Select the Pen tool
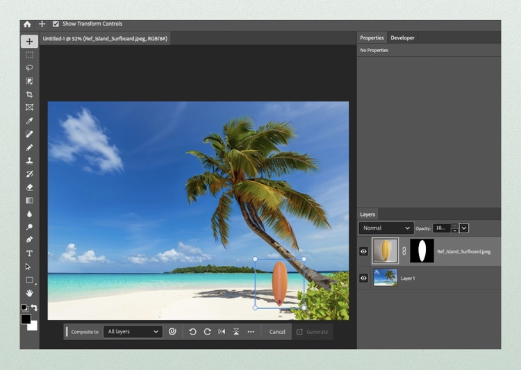Image resolution: width=521 pixels, height=370 pixels. pos(30,239)
